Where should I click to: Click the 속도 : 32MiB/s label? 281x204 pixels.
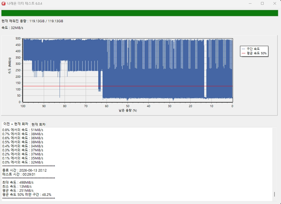click(x=12, y=28)
